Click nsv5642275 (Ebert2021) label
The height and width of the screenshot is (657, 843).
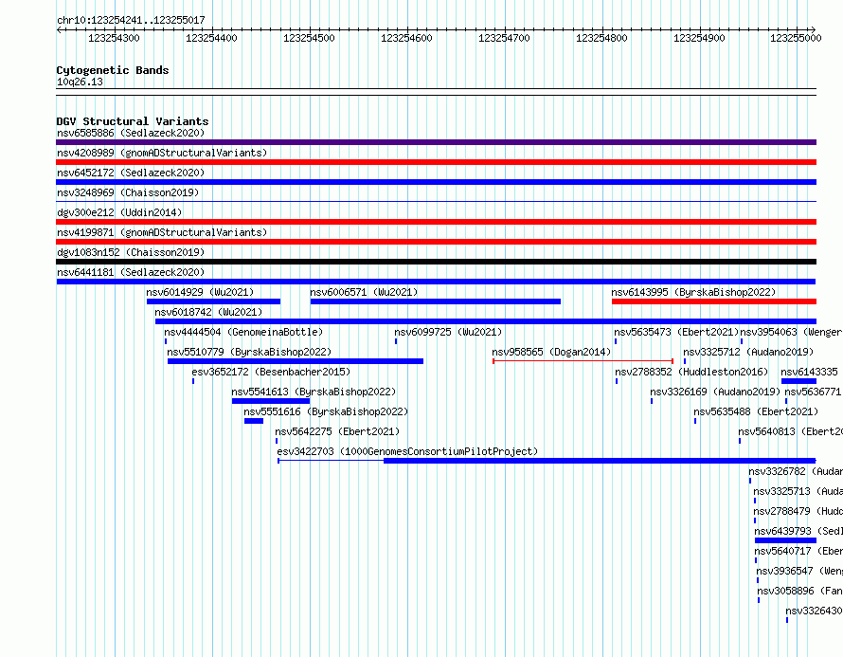coord(337,431)
